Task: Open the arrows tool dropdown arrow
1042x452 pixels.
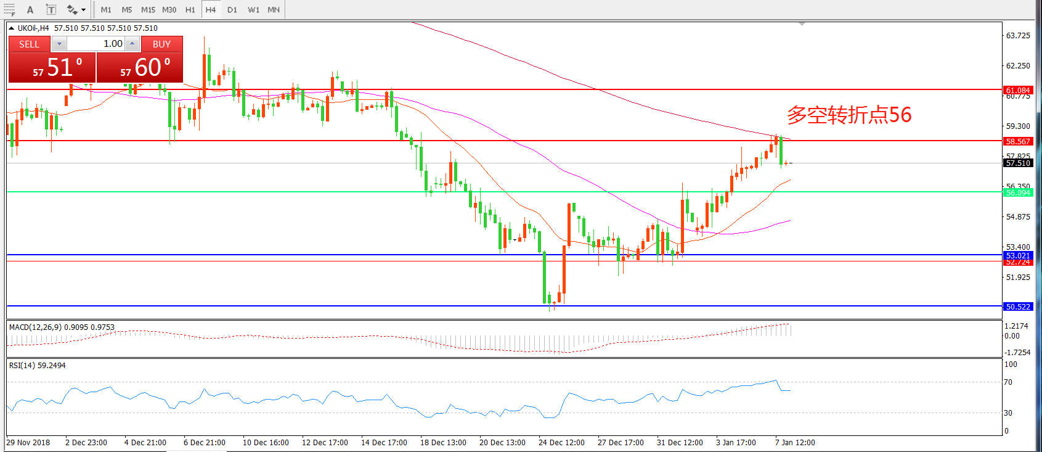Action: (84, 10)
